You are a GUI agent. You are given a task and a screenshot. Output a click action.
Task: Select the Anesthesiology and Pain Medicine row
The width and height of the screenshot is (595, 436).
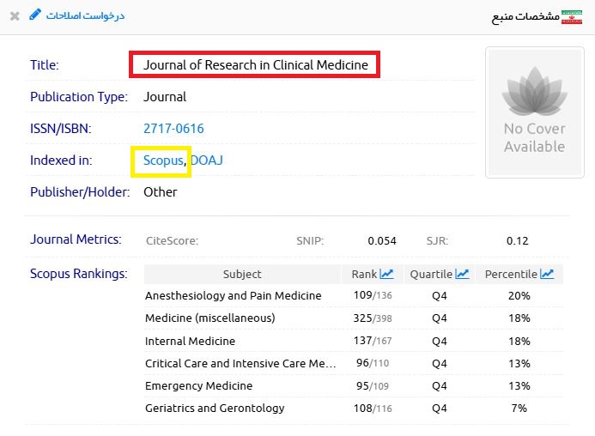coord(233,295)
